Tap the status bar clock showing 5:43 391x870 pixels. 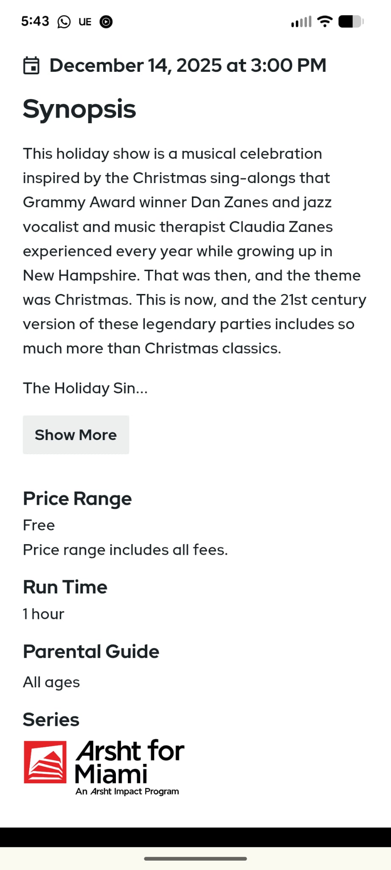pyautogui.click(x=35, y=21)
